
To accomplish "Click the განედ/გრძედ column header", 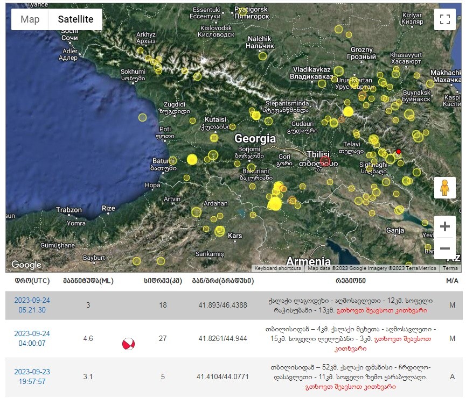I will (223, 281).
